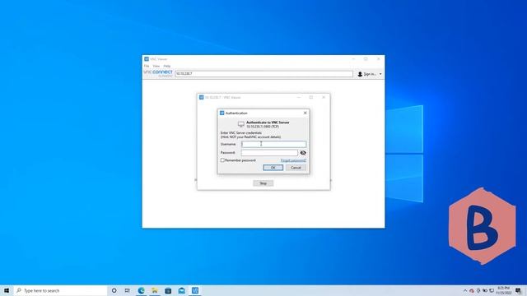The width and height of the screenshot is (527, 296).
Task: Click the taskbar search box
Action: tap(60, 290)
